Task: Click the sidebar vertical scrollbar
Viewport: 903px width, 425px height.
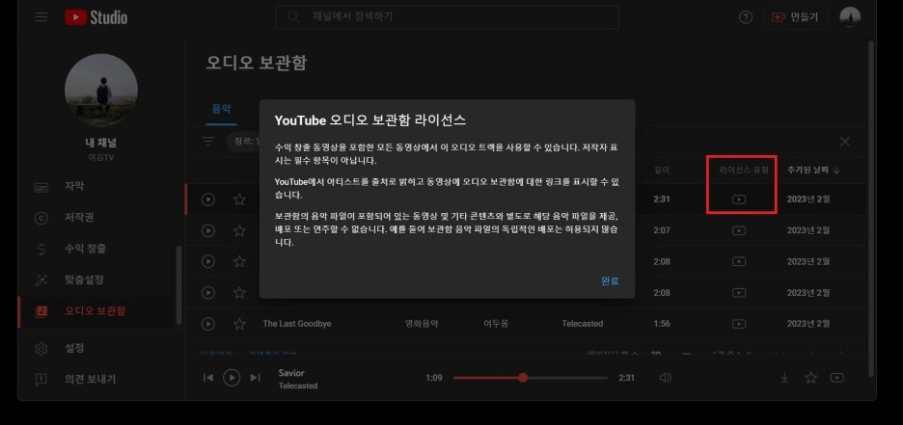Action: click(179, 285)
